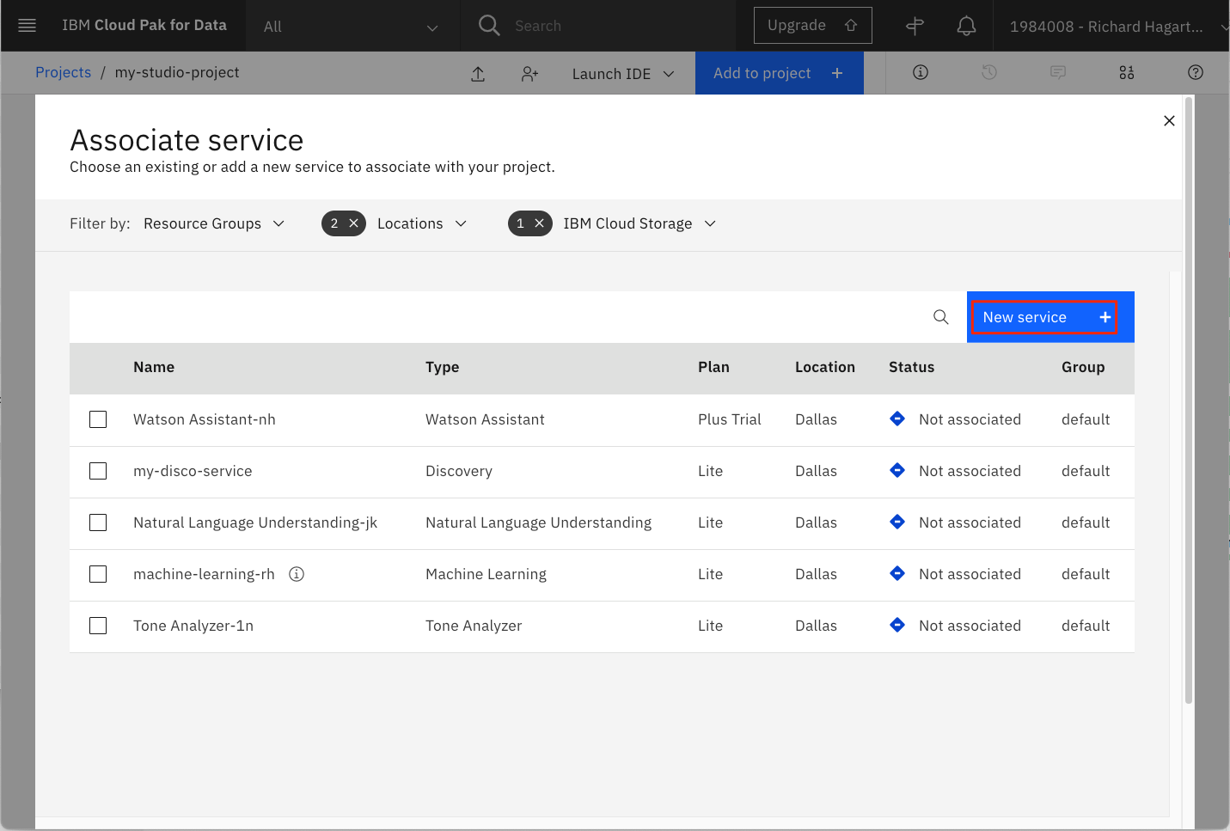
Task: Click Add to project button
Action: pyautogui.click(x=779, y=73)
